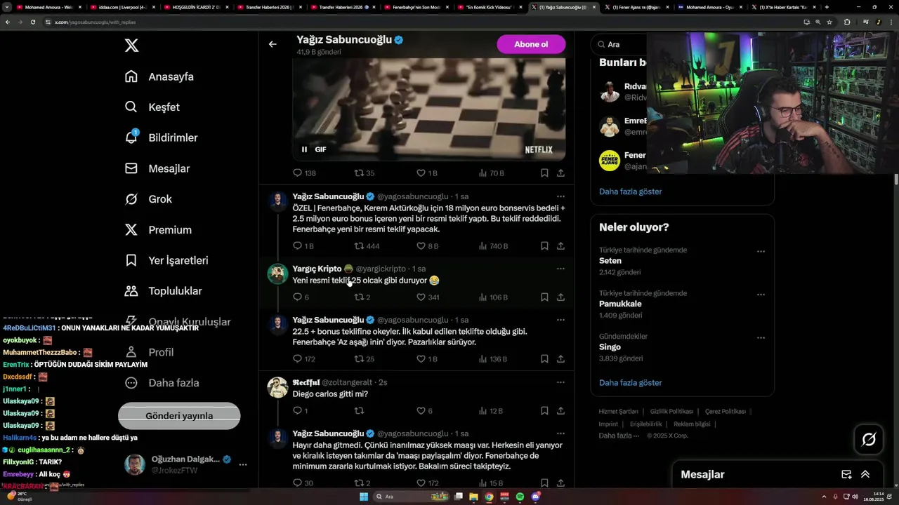This screenshot has width=899, height=505.
Task: Open more options for Seten trend
Action: click(761, 251)
